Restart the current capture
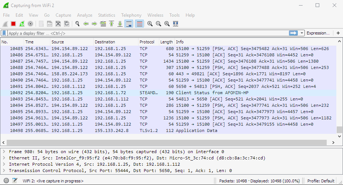343x185 pixels. (x=22, y=24)
